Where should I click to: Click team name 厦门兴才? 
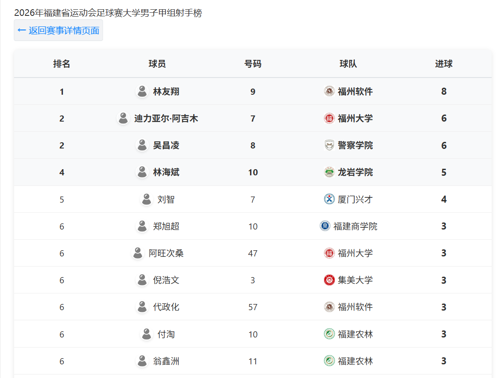pos(355,200)
